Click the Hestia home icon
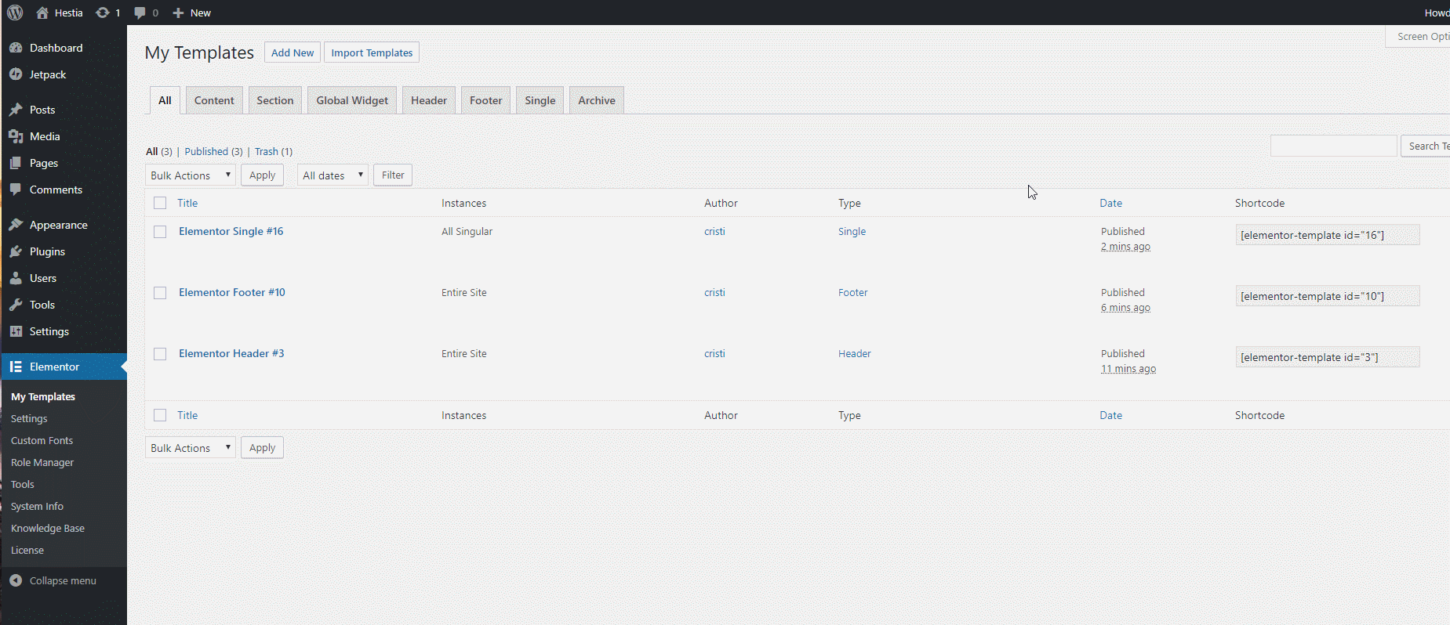1450x625 pixels. point(42,13)
